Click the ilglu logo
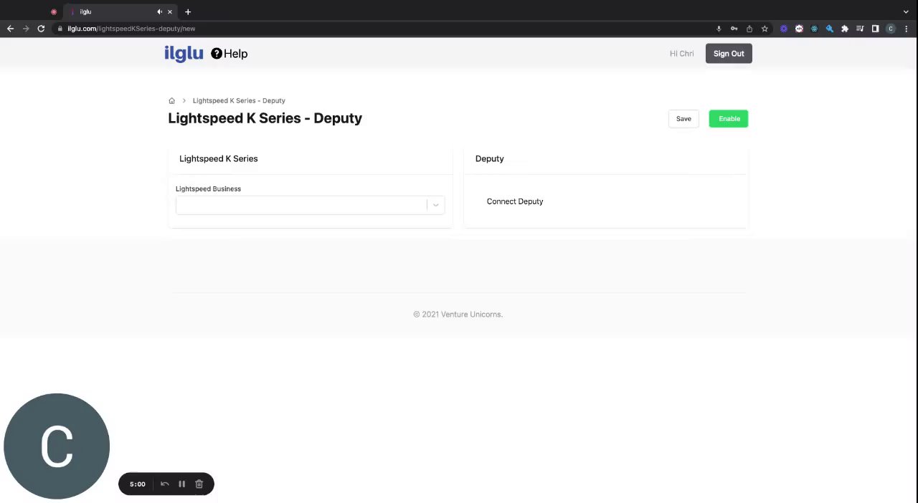 coord(184,54)
